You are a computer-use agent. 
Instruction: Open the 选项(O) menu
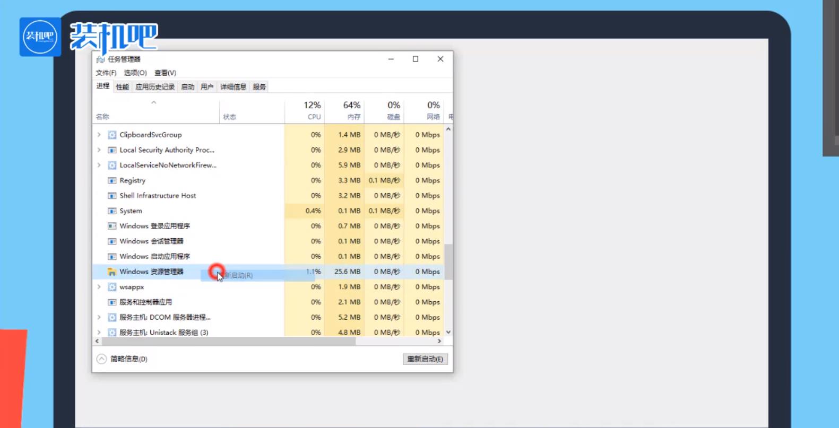[135, 73]
